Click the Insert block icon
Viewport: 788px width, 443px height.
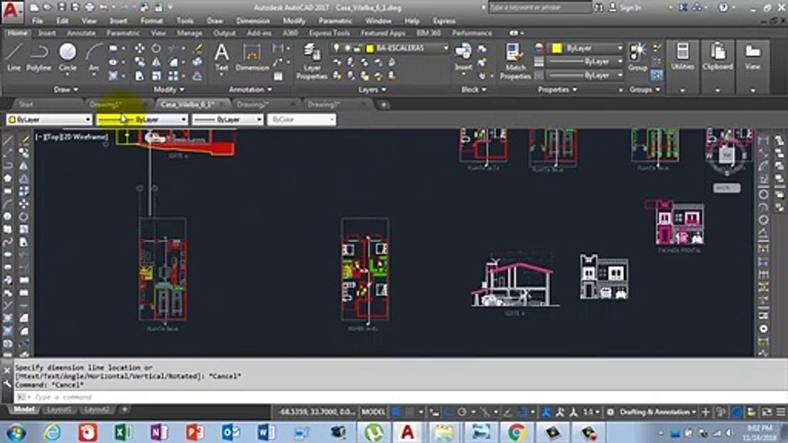(x=463, y=57)
